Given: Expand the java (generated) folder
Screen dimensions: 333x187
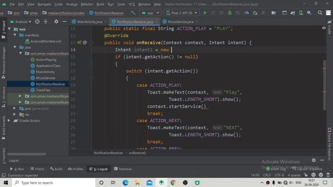Looking at the screenshot, I should coord(15,109).
